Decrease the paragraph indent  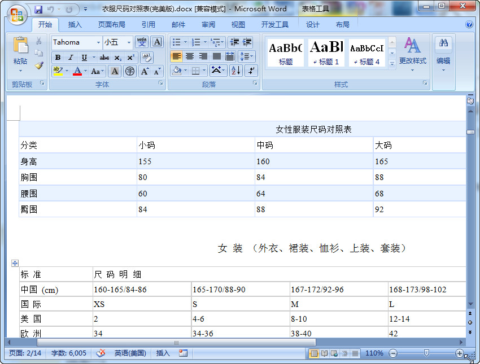[234, 42]
